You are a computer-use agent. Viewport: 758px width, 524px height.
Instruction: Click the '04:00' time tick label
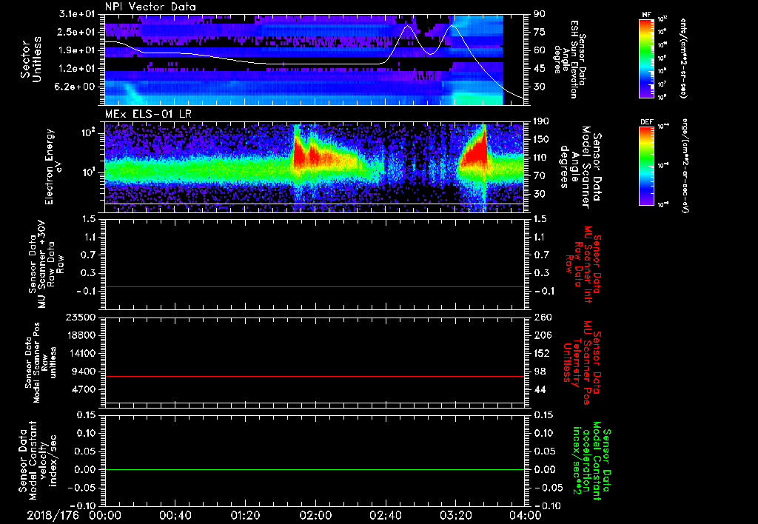(x=526, y=515)
